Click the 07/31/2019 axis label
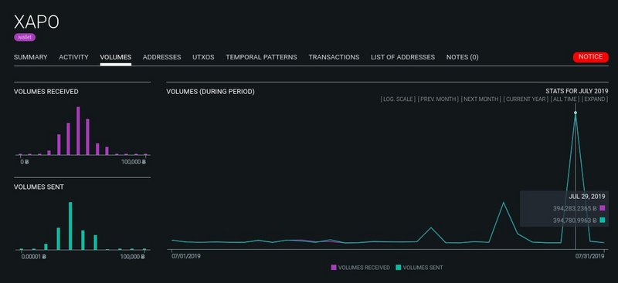The height and width of the screenshot is (283, 618). coord(589,256)
